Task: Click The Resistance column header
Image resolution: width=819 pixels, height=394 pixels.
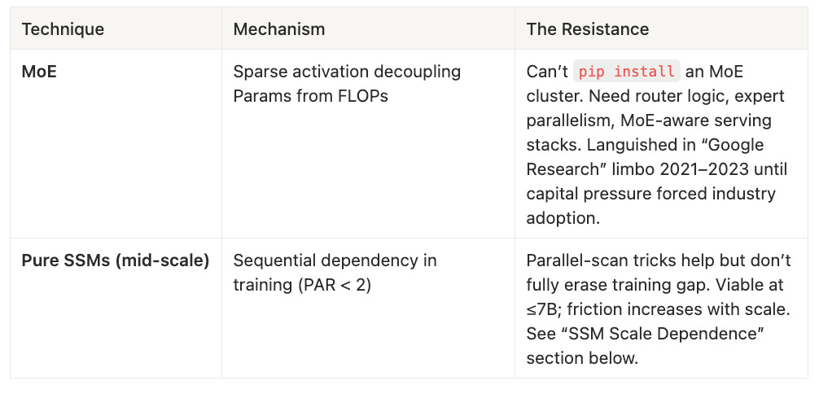Action: [x=587, y=29]
